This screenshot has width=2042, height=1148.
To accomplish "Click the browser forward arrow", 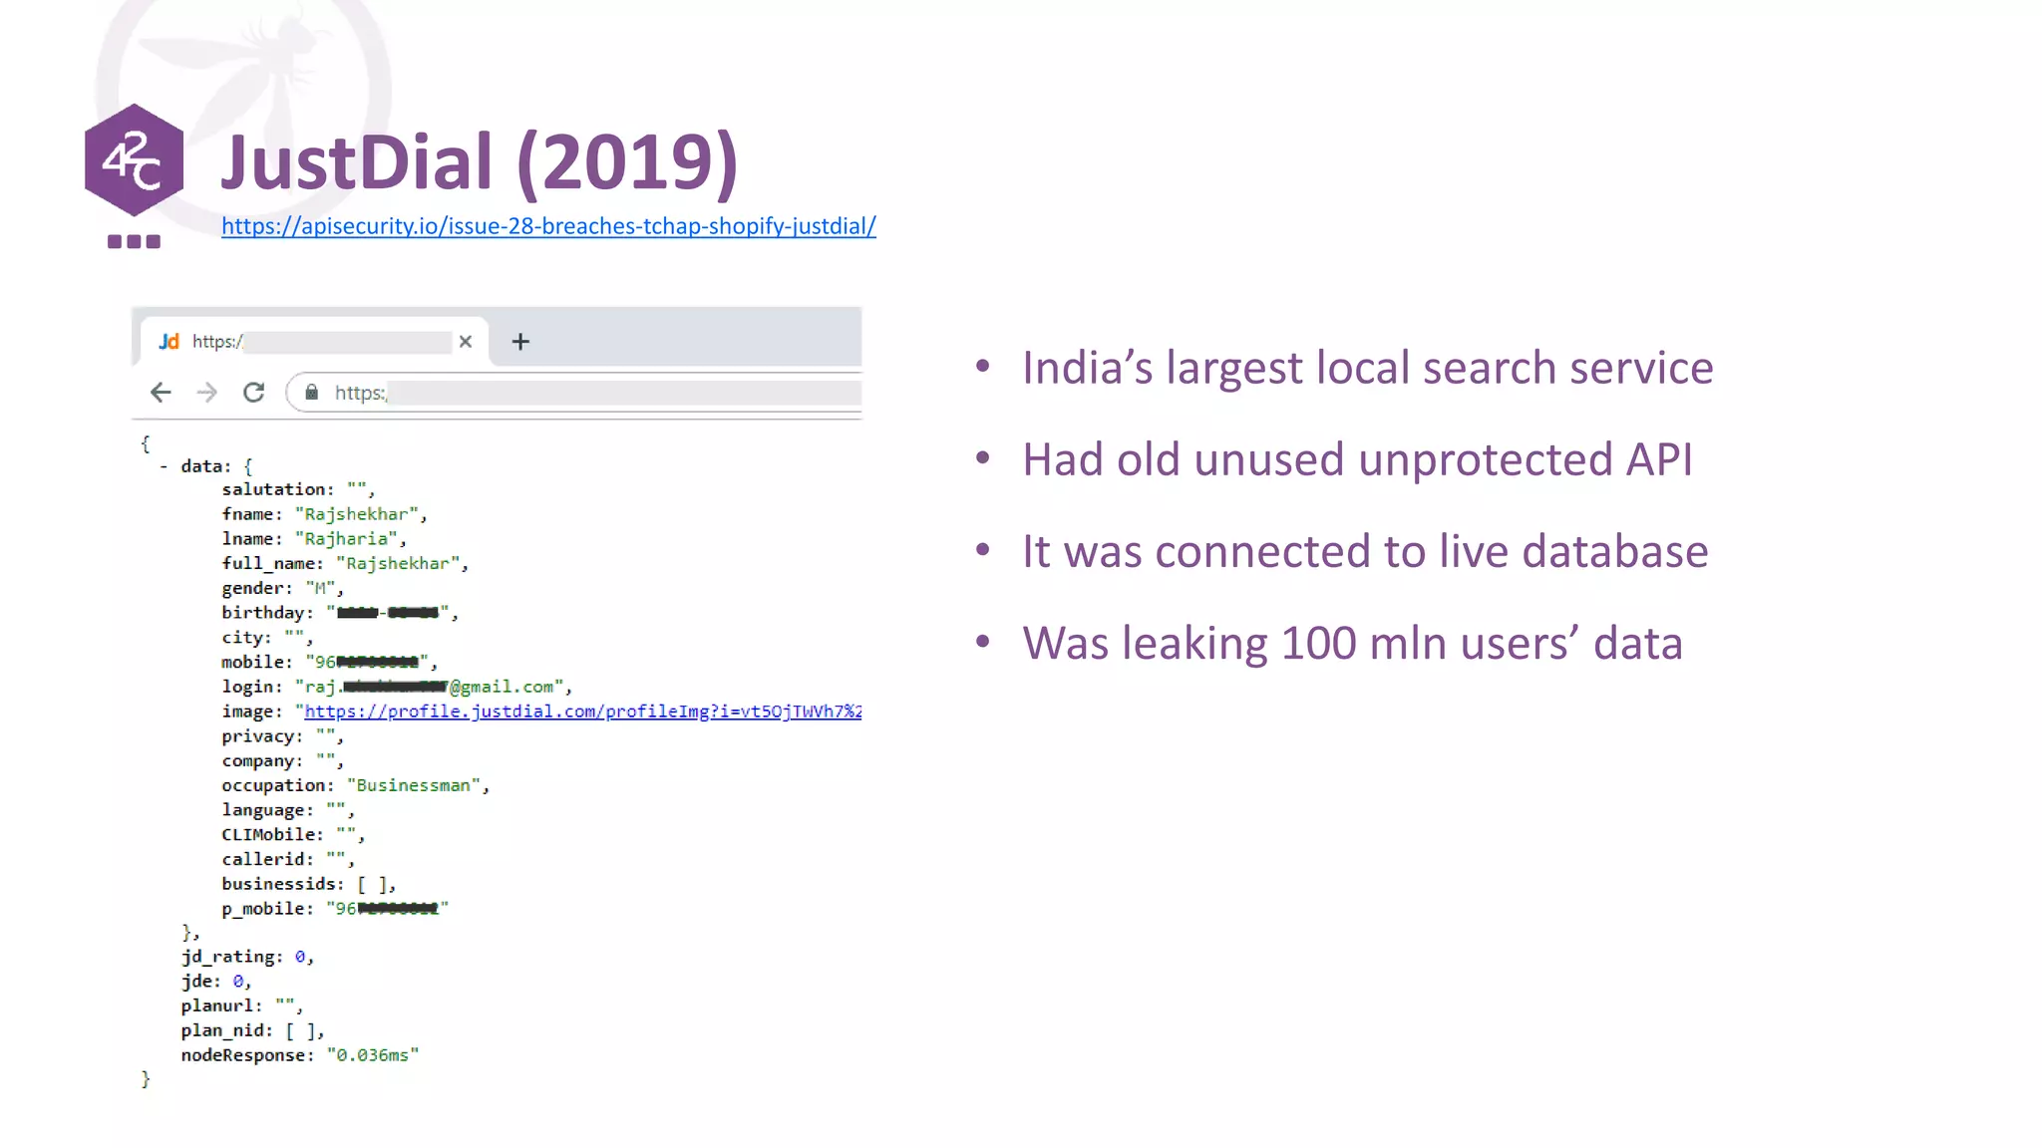I will (x=207, y=393).
